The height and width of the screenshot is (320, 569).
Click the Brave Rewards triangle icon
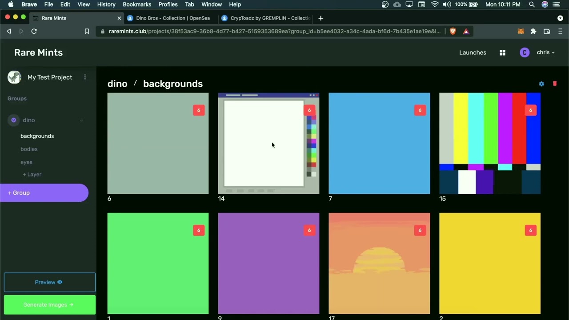click(466, 31)
